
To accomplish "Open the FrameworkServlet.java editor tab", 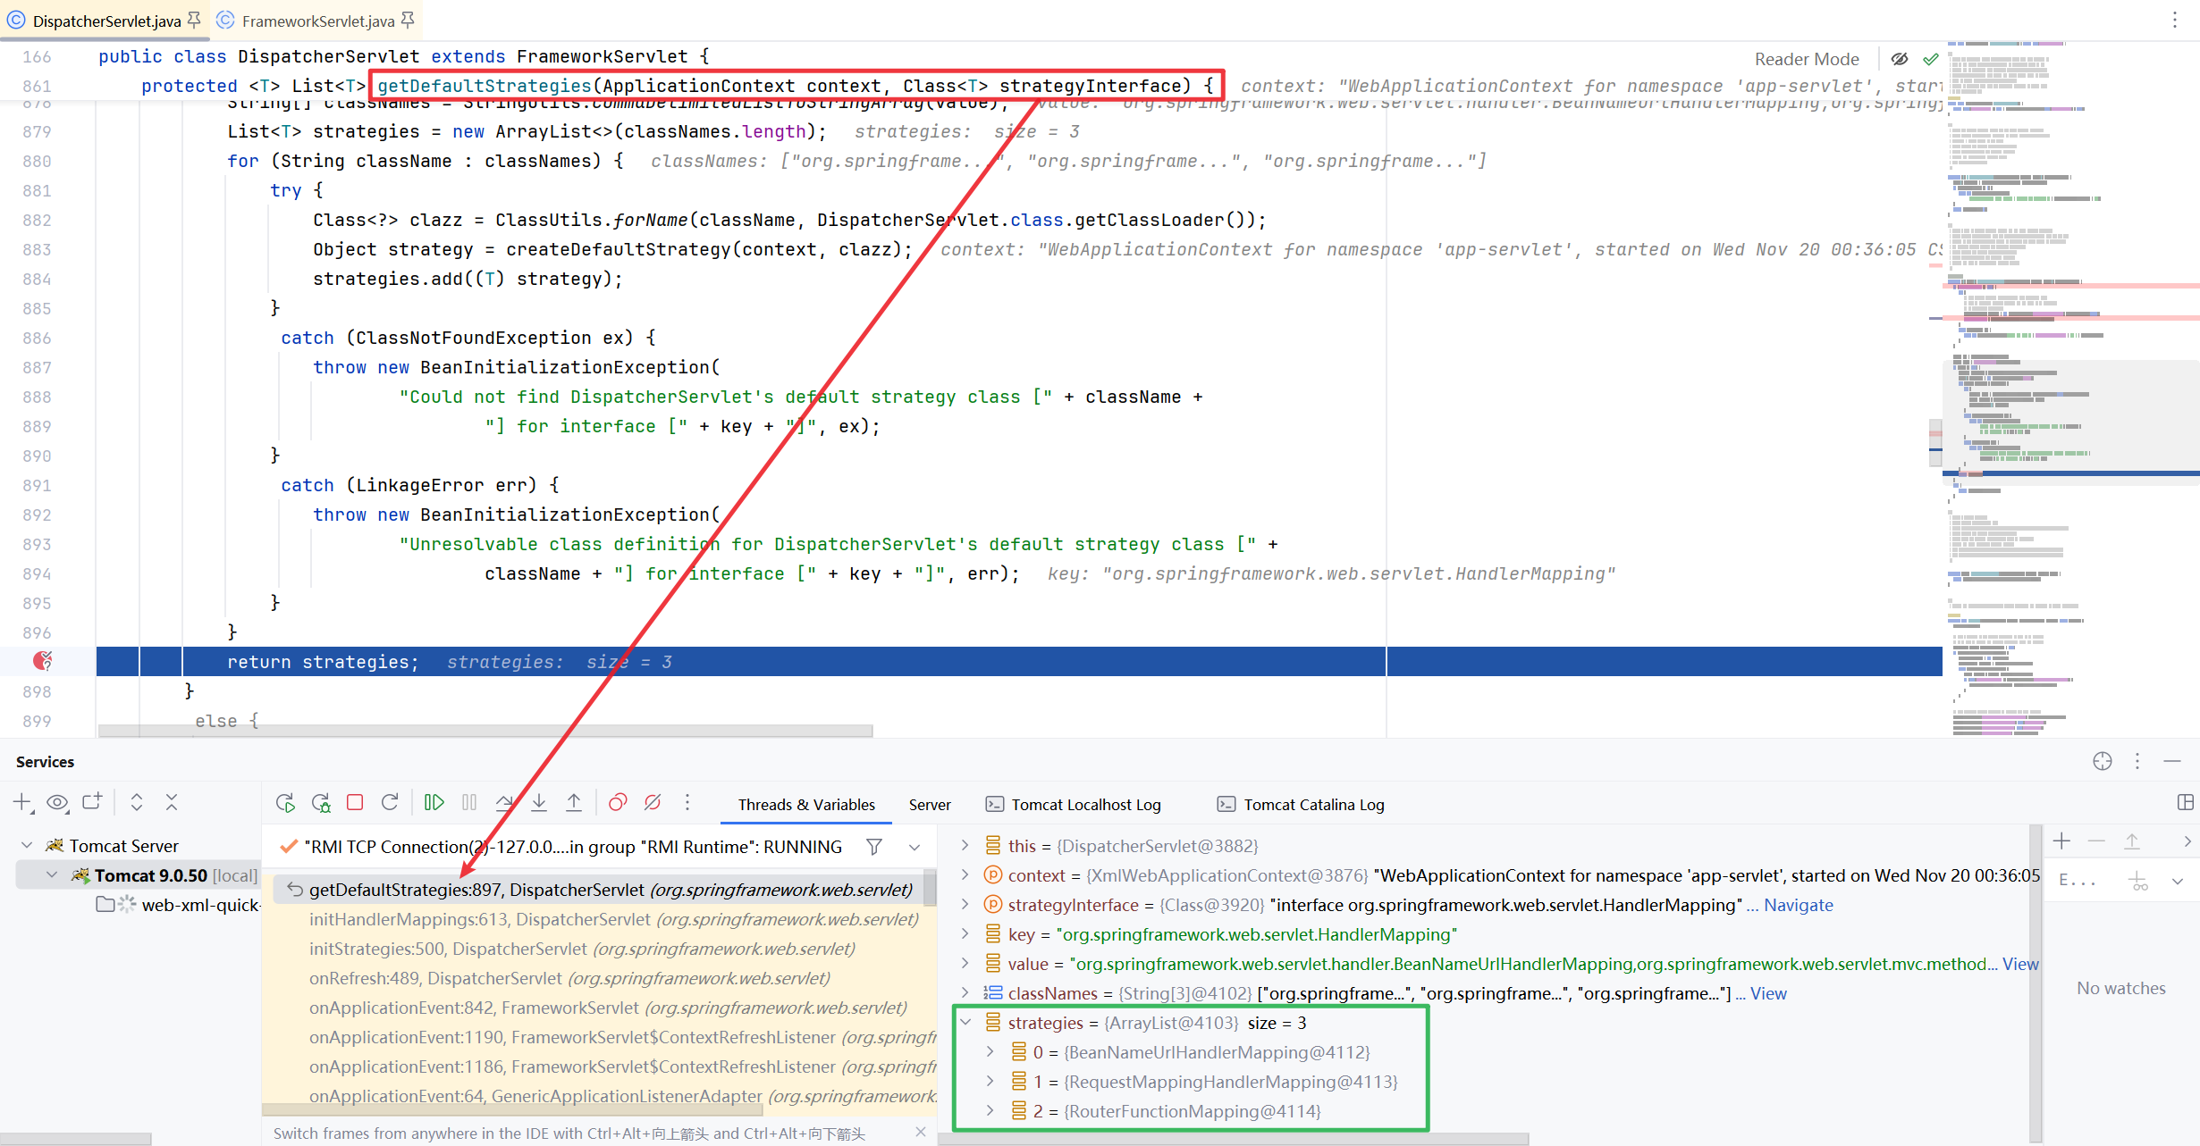I will pyautogui.click(x=317, y=21).
